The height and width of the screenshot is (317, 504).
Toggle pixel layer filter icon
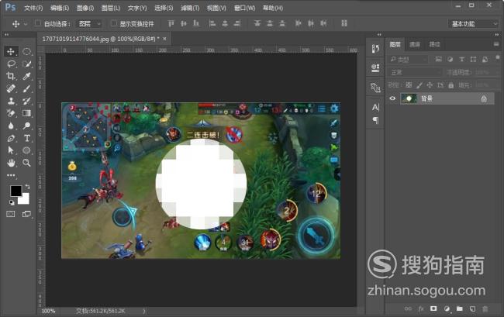pos(438,59)
